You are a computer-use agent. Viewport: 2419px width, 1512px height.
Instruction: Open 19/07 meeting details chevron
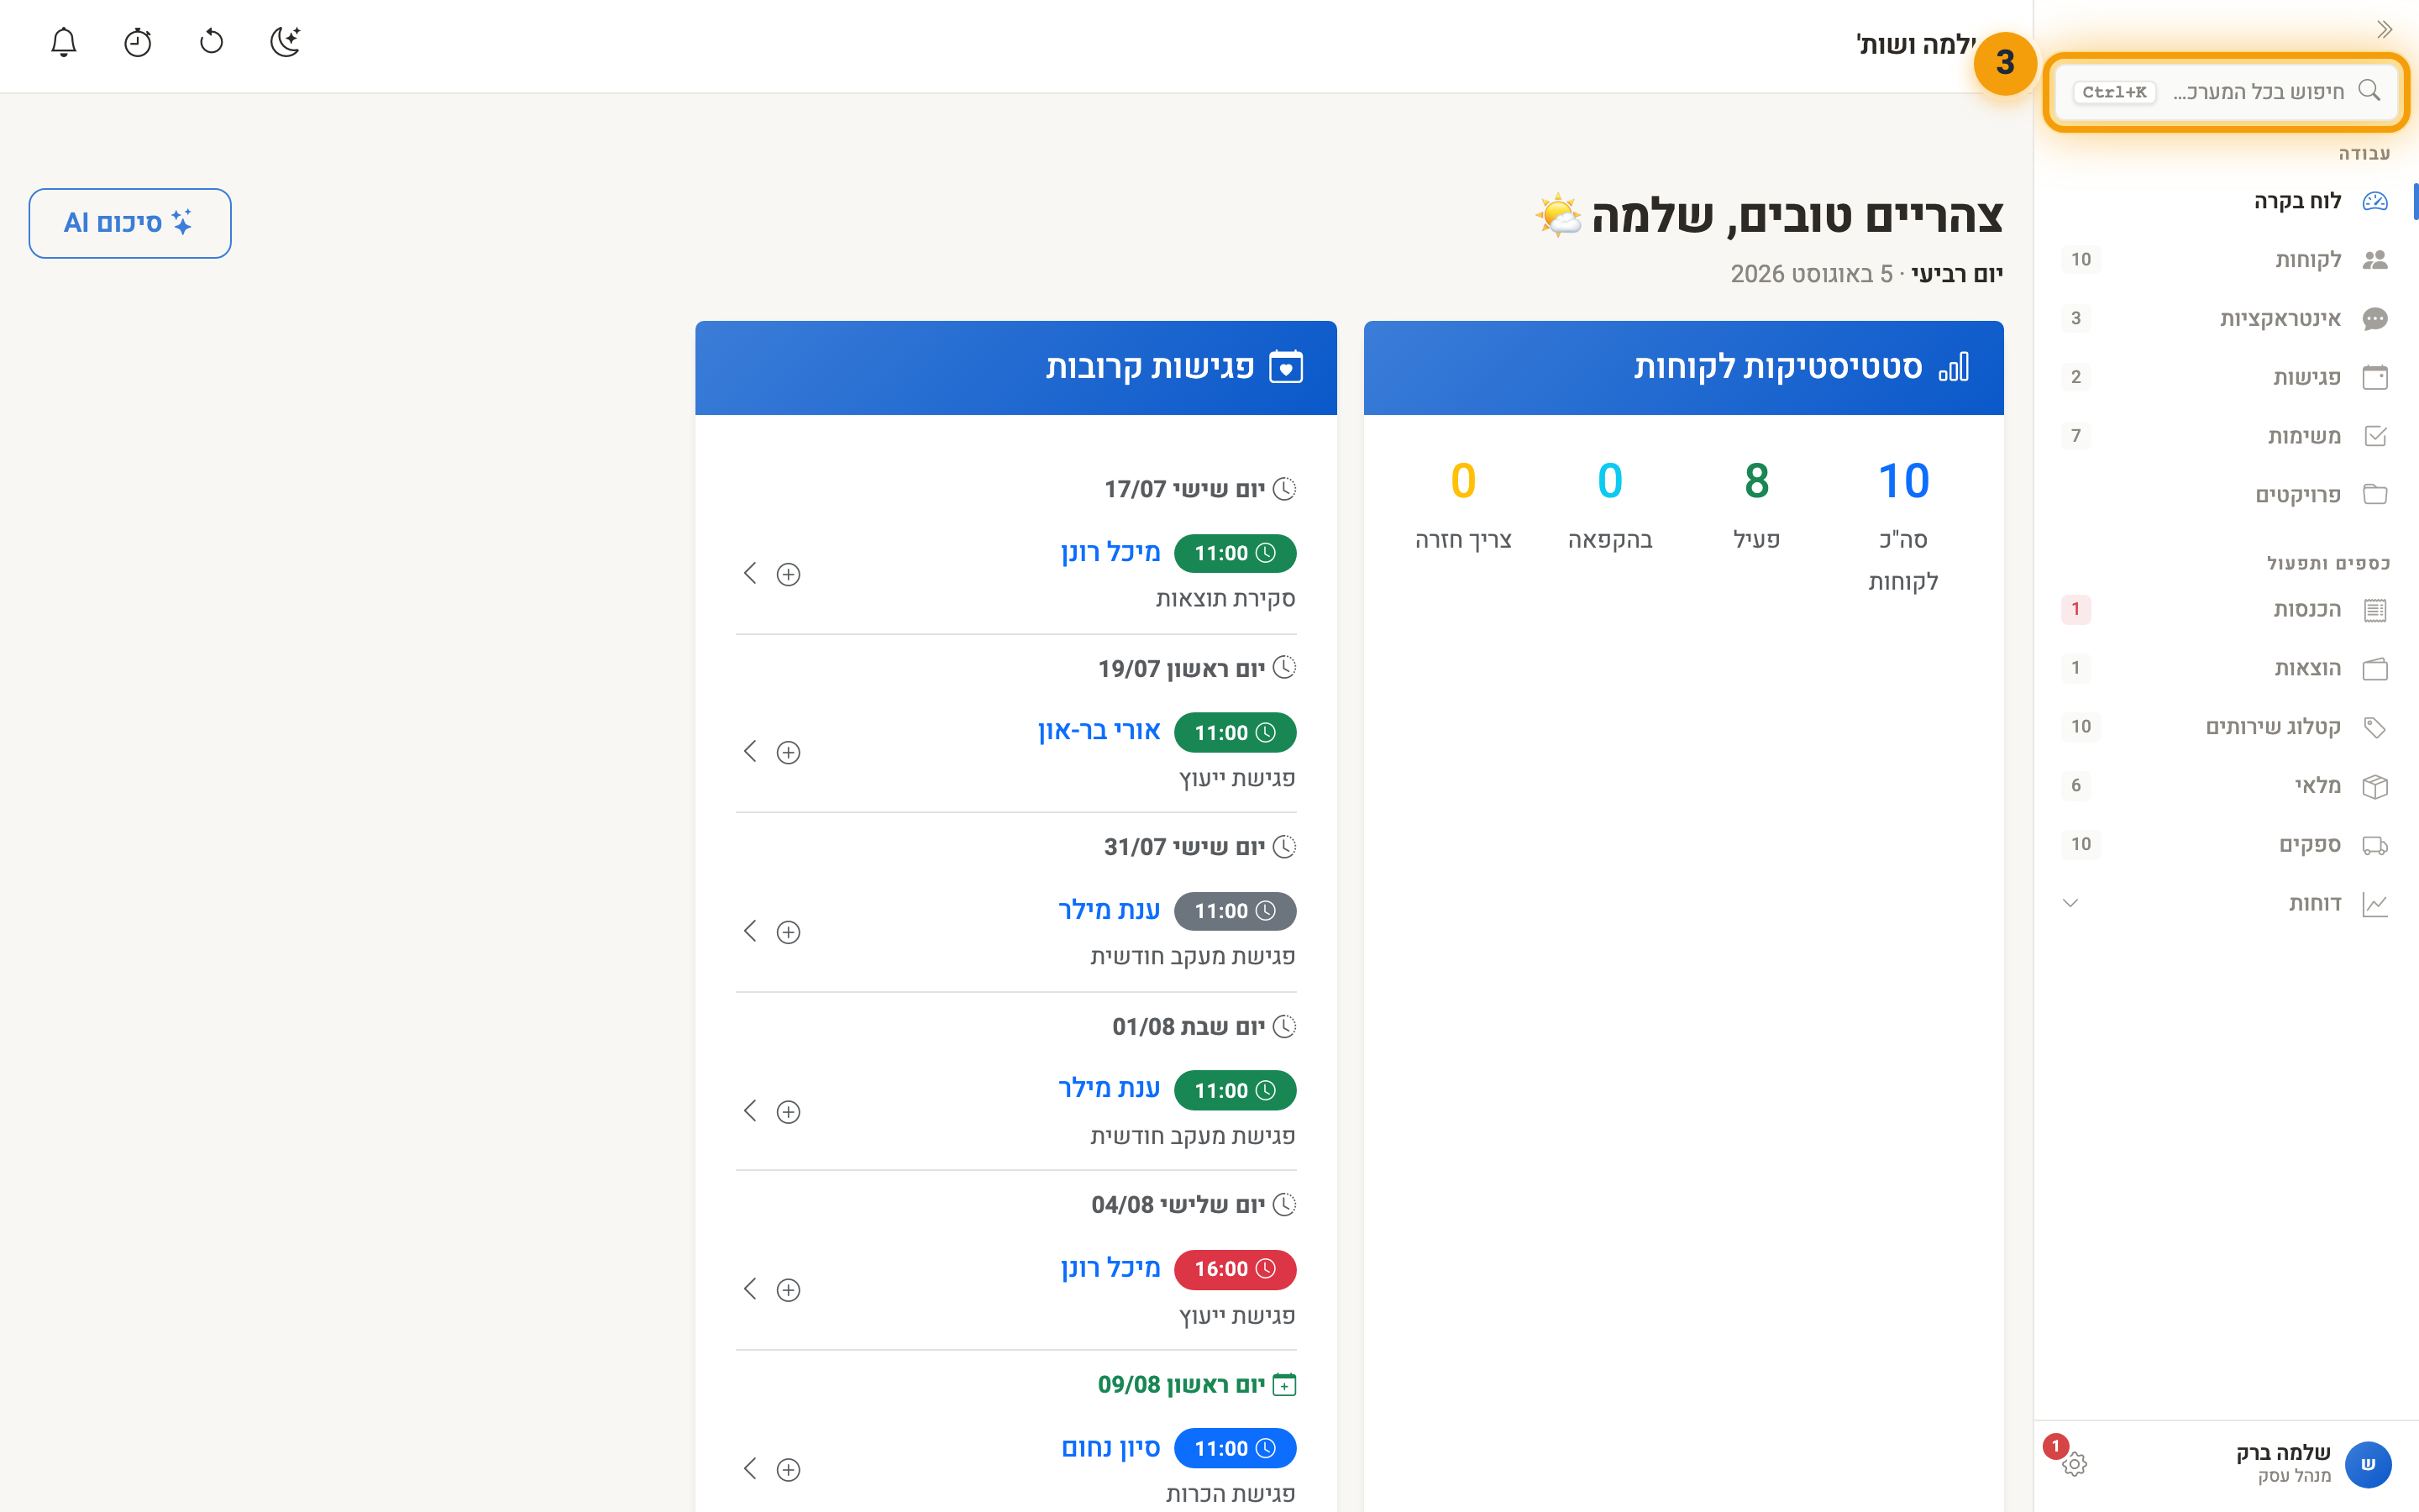(750, 751)
